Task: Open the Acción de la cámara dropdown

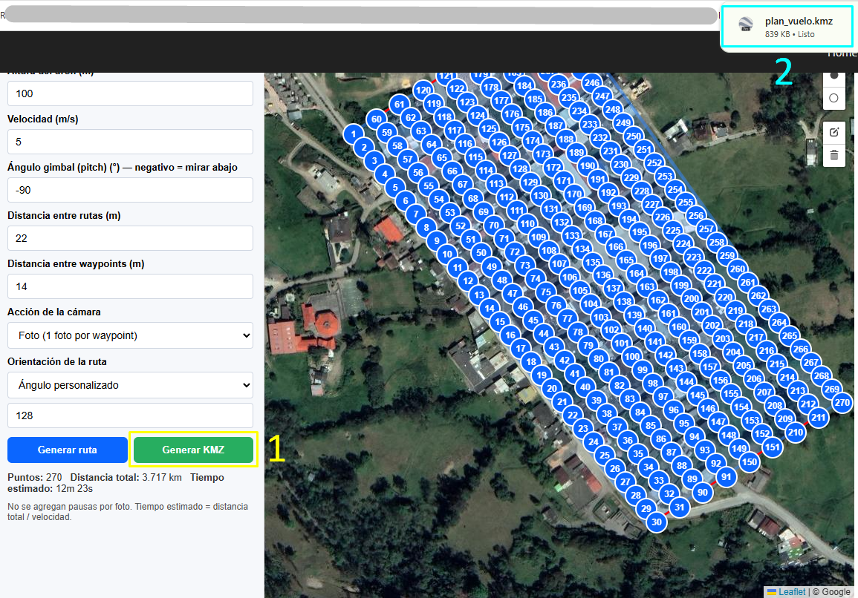Action: click(x=130, y=335)
